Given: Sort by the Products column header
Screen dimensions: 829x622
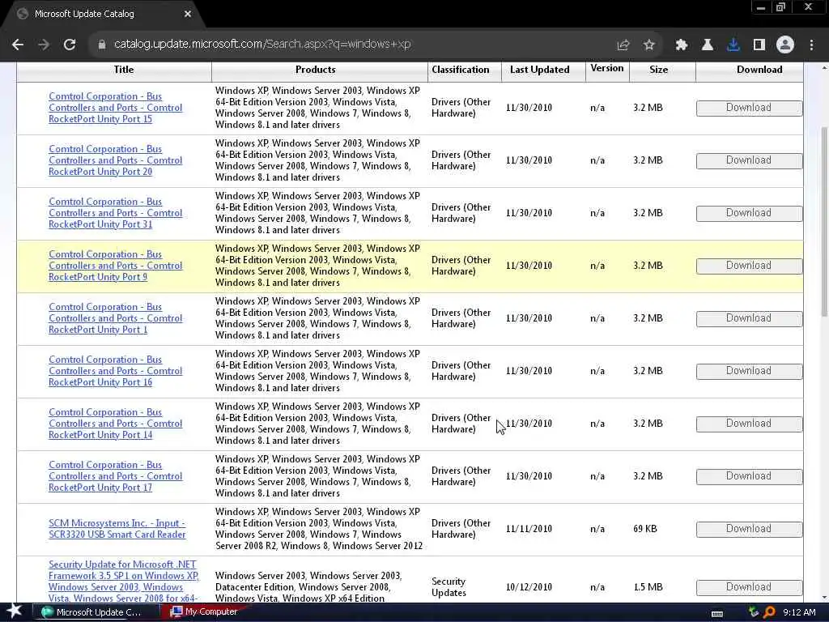Looking at the screenshot, I should point(316,70).
